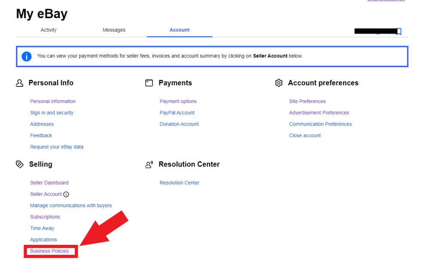Switch to the Messages tab

click(114, 30)
